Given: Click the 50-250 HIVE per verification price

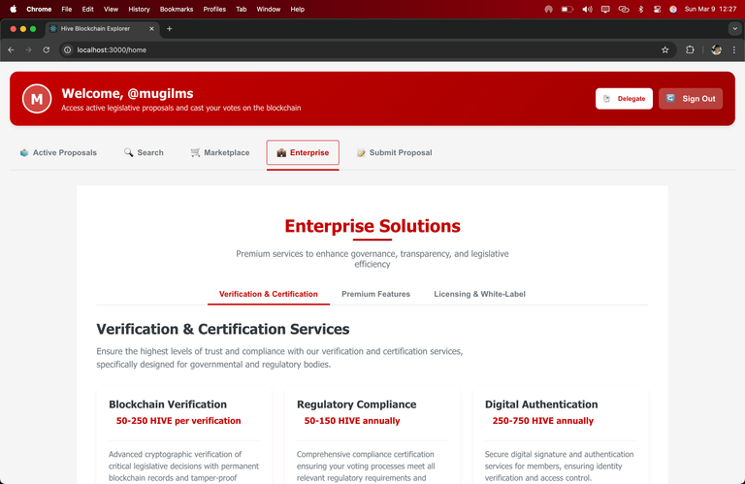Looking at the screenshot, I should tap(178, 421).
